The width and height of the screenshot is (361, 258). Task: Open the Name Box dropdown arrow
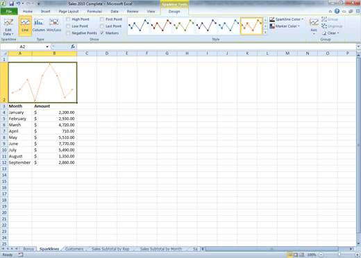(47, 46)
